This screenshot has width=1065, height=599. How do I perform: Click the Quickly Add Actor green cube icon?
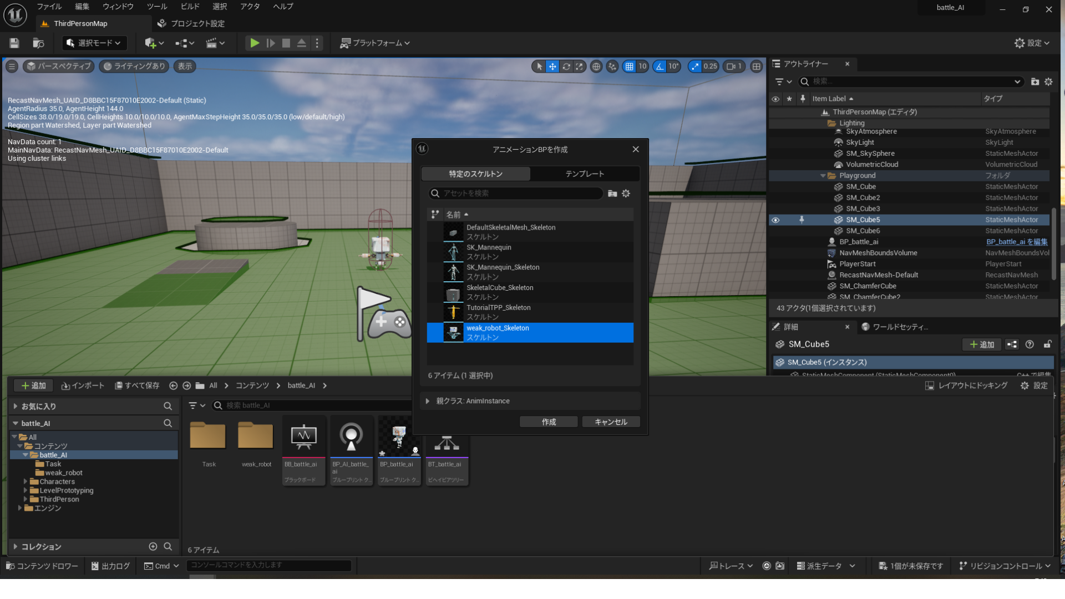(x=150, y=43)
